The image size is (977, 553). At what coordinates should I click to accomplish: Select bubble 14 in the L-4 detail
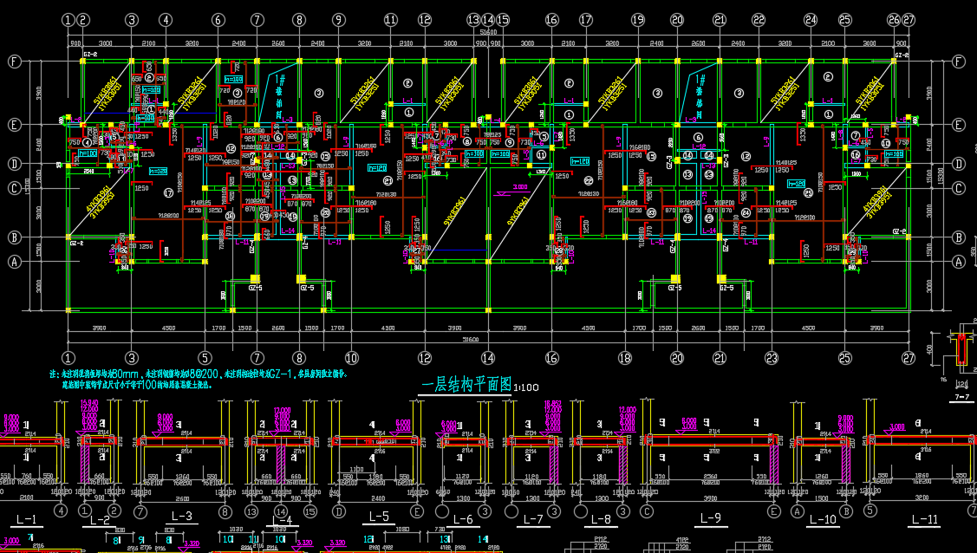point(280,512)
